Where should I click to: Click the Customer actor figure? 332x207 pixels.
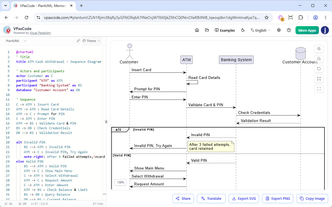[x=130, y=51]
